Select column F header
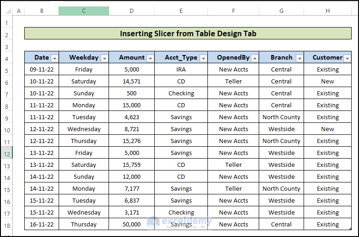359x237 pixels. pos(233,11)
